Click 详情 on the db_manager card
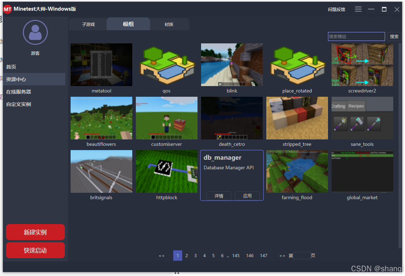The width and height of the screenshot is (405, 276). (x=219, y=196)
